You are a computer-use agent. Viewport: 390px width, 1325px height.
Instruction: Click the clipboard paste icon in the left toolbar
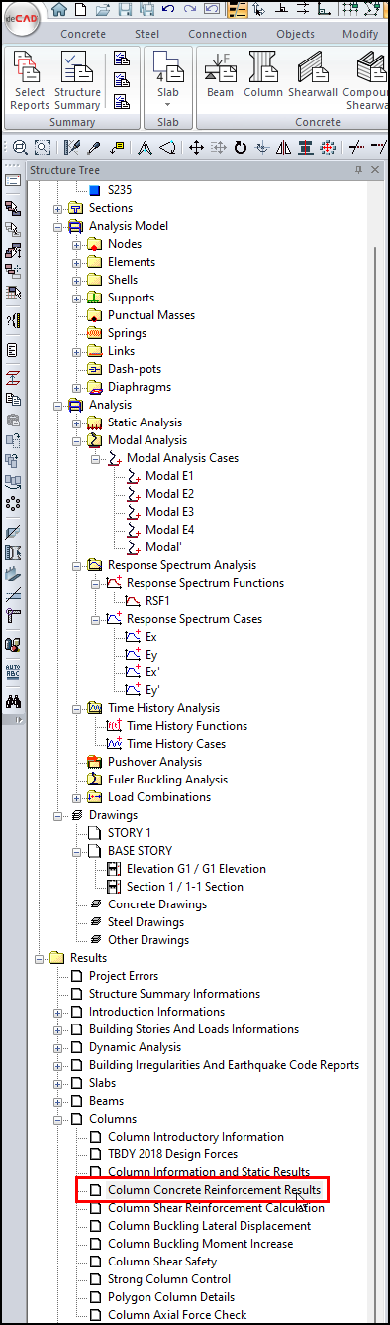pyautogui.click(x=13, y=421)
